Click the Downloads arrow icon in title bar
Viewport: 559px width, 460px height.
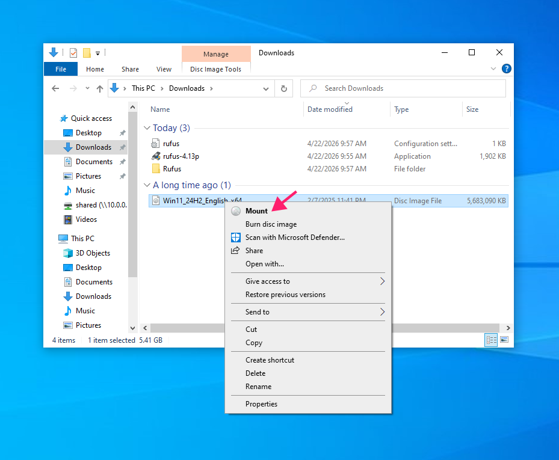click(x=54, y=53)
